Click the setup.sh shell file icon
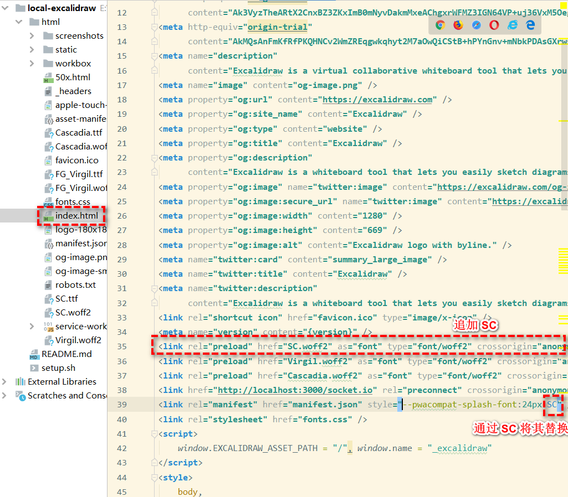The image size is (568, 497). [34, 368]
